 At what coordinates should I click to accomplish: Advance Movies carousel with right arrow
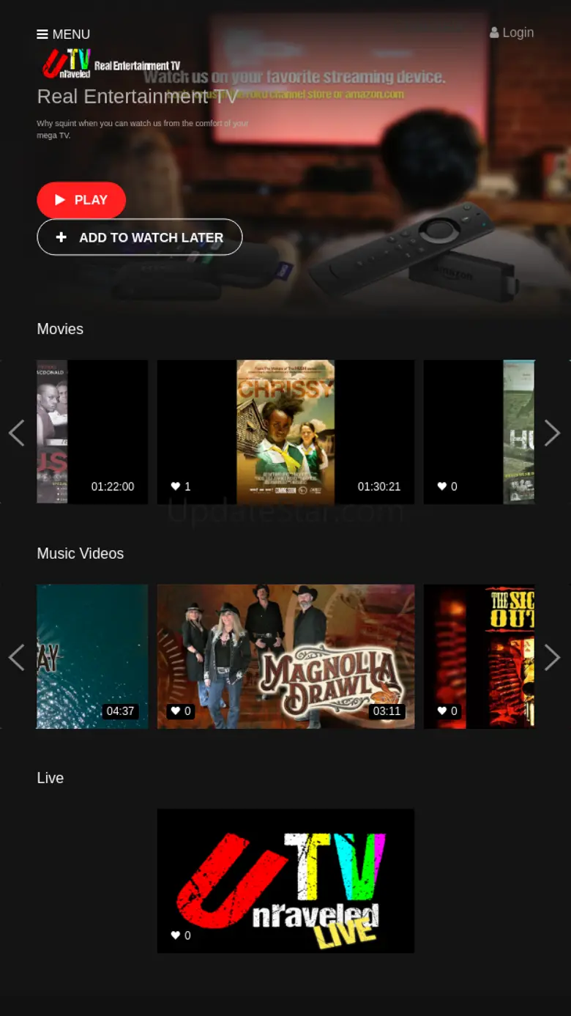[x=552, y=433]
